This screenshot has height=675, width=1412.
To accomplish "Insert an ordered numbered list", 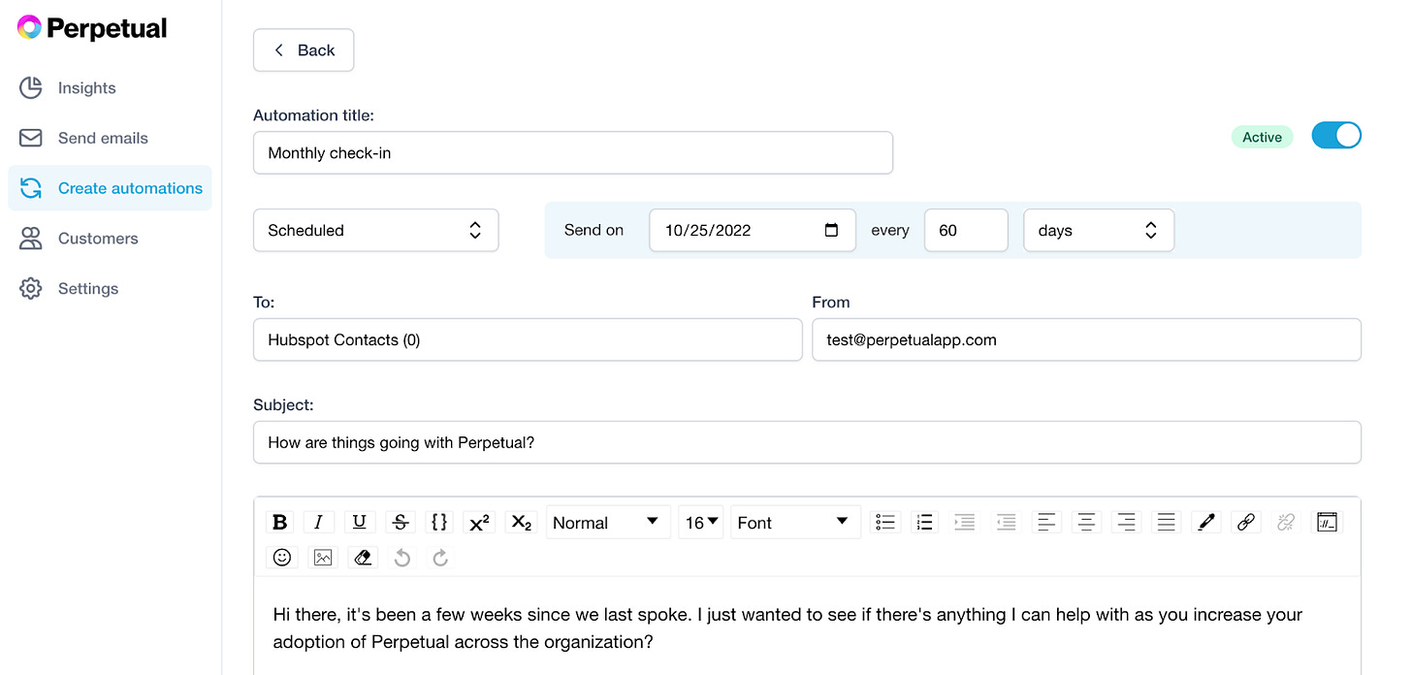I will coord(925,523).
